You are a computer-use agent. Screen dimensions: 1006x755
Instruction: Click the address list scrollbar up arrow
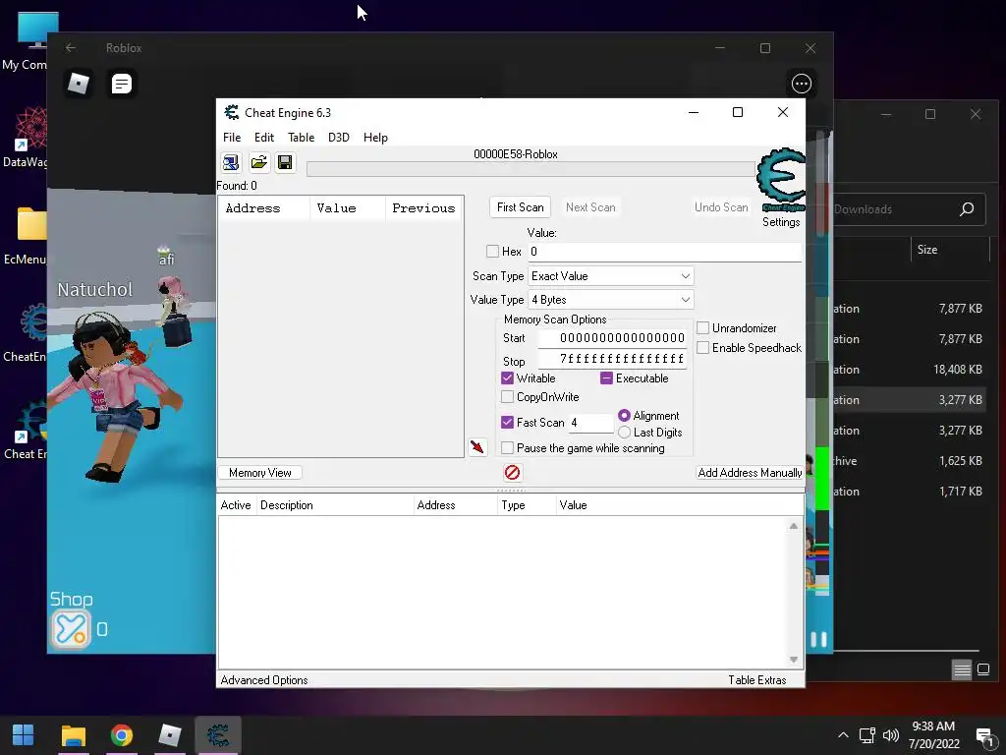[794, 526]
